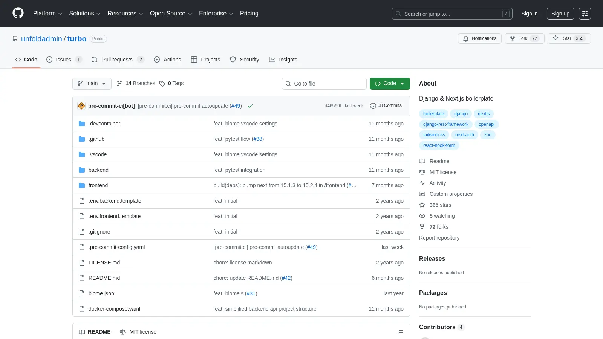
Task: Open the README outline list icon
Action: pos(400,332)
